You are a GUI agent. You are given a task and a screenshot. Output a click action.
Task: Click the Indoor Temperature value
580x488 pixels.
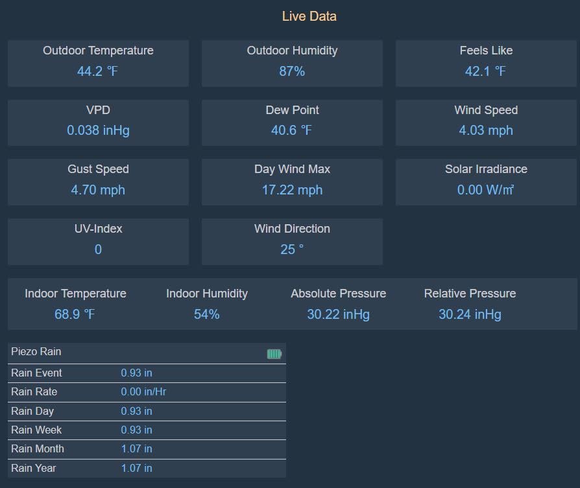(x=75, y=314)
